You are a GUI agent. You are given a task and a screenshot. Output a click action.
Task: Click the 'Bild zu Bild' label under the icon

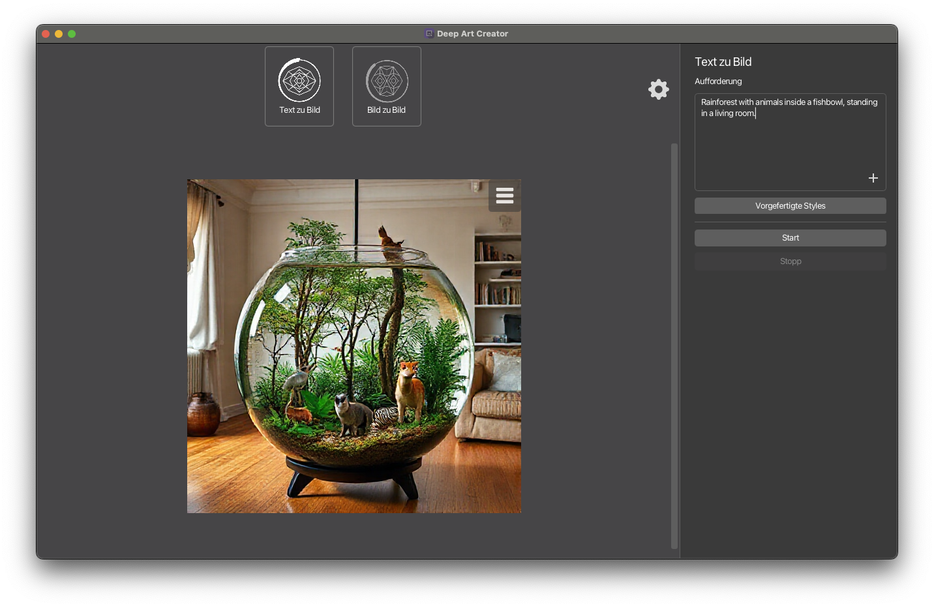(x=386, y=110)
